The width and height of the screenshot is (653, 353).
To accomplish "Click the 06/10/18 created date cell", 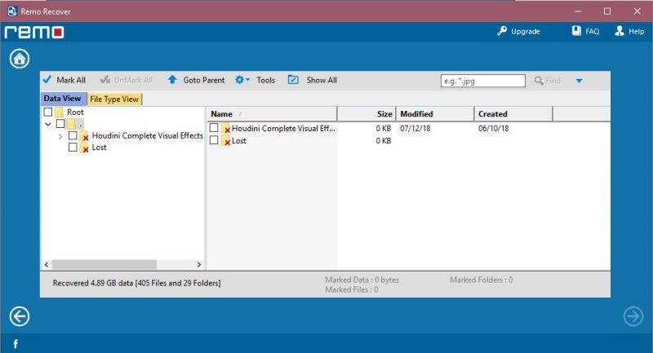I will (x=494, y=129).
